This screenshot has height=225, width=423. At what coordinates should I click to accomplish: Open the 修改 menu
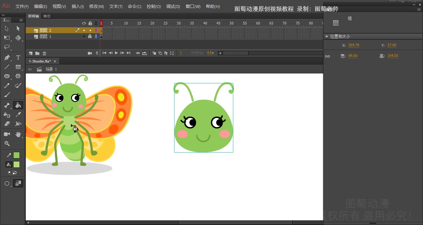96,6
